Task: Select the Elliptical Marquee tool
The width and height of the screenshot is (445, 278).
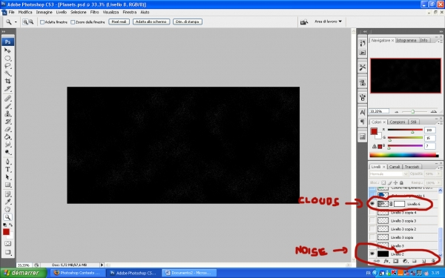Action: 7,58
